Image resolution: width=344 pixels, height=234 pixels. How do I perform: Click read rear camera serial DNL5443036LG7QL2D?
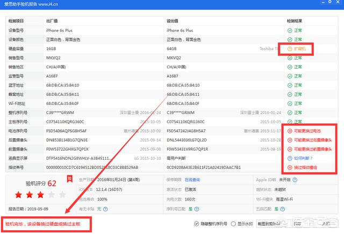coord(187,140)
